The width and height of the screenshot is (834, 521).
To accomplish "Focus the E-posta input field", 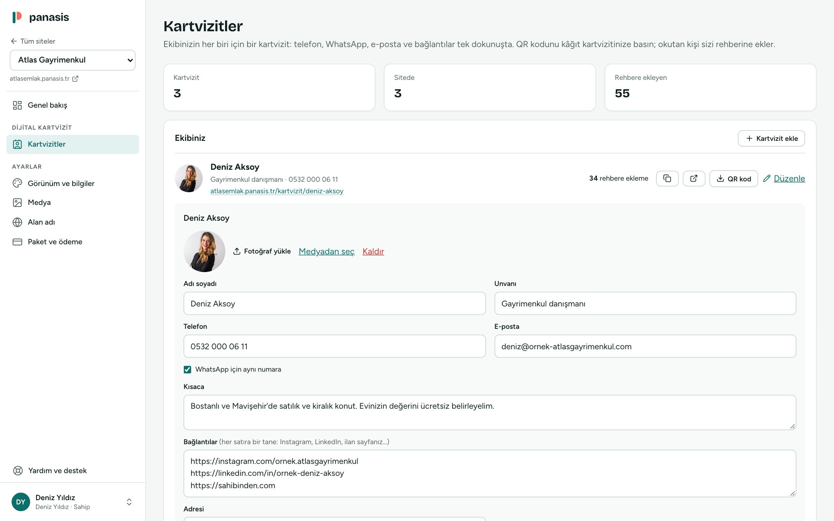I will (645, 346).
